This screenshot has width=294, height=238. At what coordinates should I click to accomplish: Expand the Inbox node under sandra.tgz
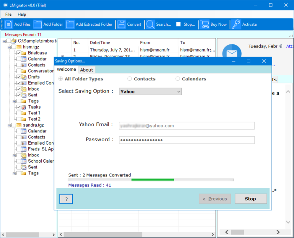point(14,156)
